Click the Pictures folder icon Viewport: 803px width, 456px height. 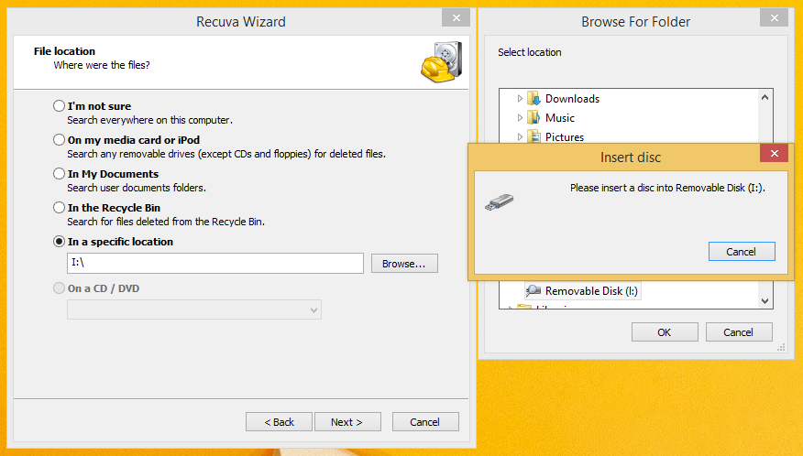coord(533,136)
